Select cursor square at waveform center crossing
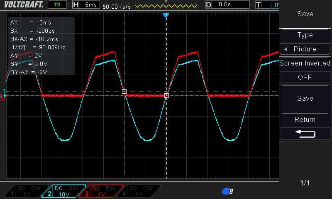The image size is (332, 199). [166, 95]
